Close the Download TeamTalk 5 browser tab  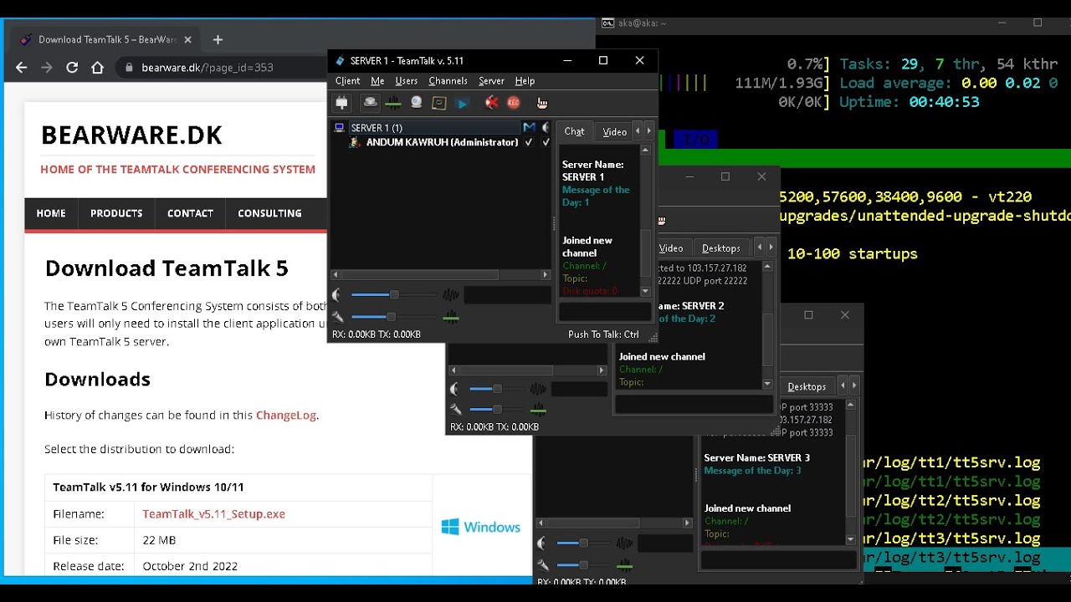tap(188, 39)
